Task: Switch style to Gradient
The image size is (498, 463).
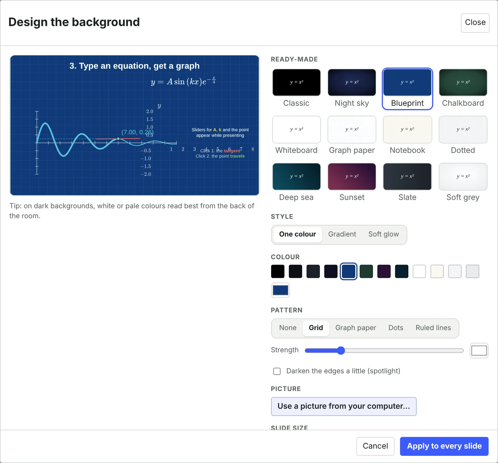Action: tap(342, 234)
